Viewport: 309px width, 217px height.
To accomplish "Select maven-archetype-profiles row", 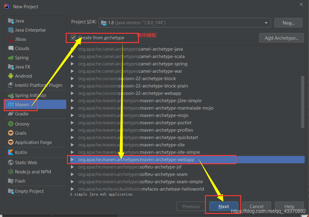I will click(187, 130).
